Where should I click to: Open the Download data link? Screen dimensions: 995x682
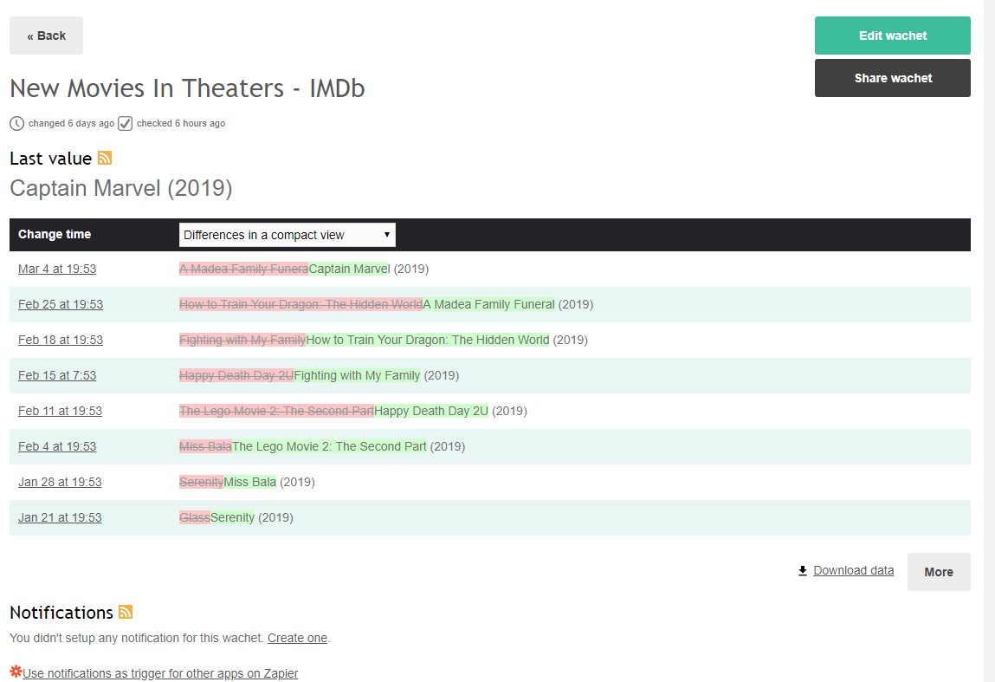tap(854, 570)
